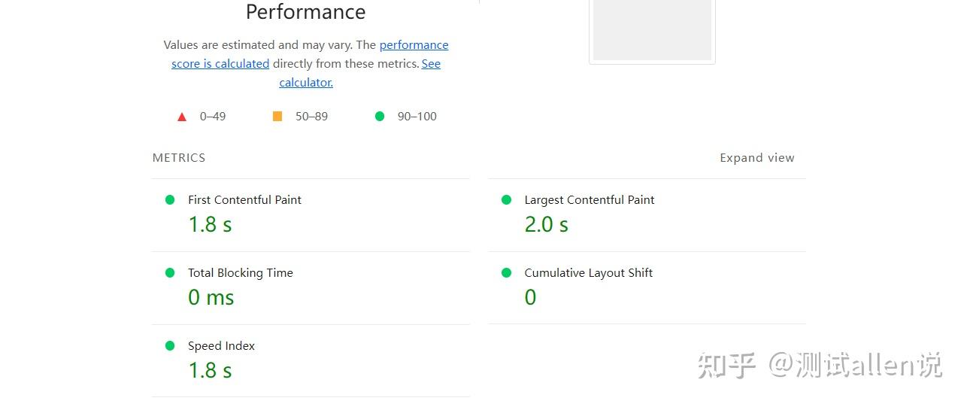Screen dimensions: 967x404
Task: Expand the First Contentful Paint metric row
Action: tap(244, 200)
